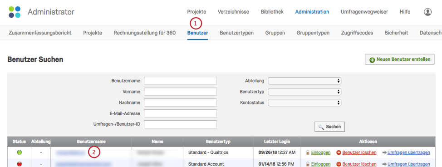Image resolution: width=442 pixels, height=167 pixels.
Task: Click red delete icon in first user row
Action: pos(339,152)
